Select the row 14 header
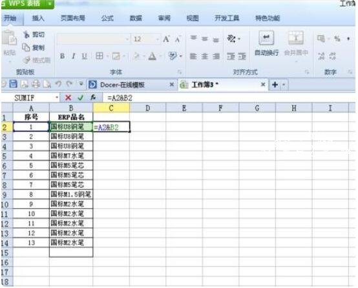Viewport: 358px width, 288px height. (6, 243)
